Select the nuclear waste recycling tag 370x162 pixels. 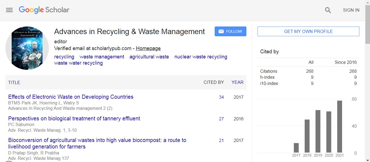point(201,57)
